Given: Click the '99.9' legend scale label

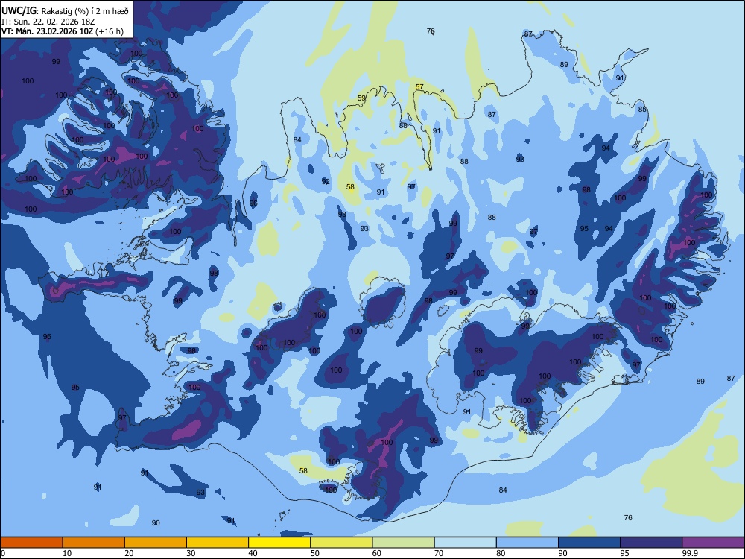Looking at the screenshot, I should tap(690, 553).
